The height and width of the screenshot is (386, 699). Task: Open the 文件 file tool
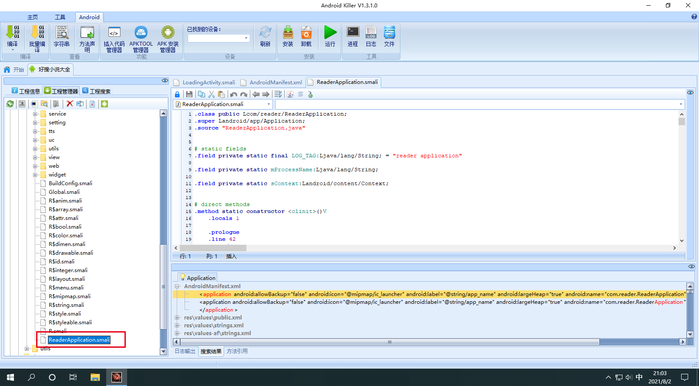(390, 32)
